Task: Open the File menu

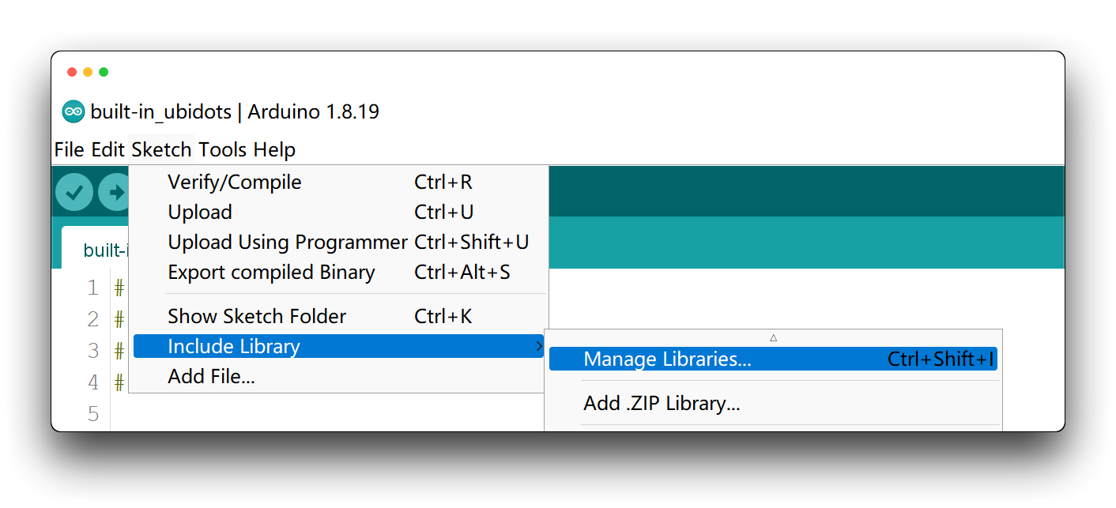Action: coord(70,149)
